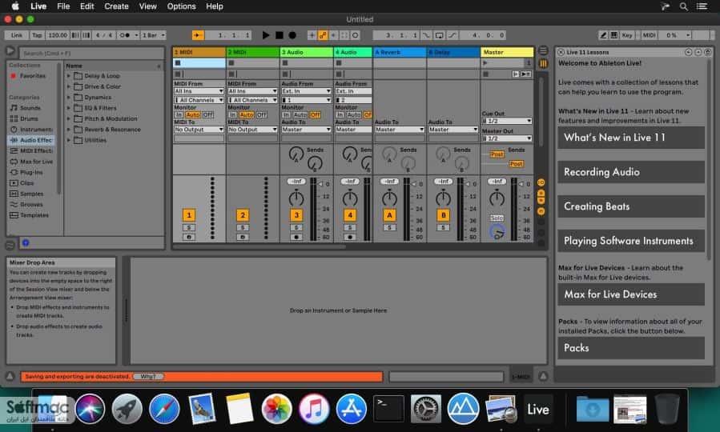Open the View menu
Viewport: 720px width, 432px height.
[148, 6]
